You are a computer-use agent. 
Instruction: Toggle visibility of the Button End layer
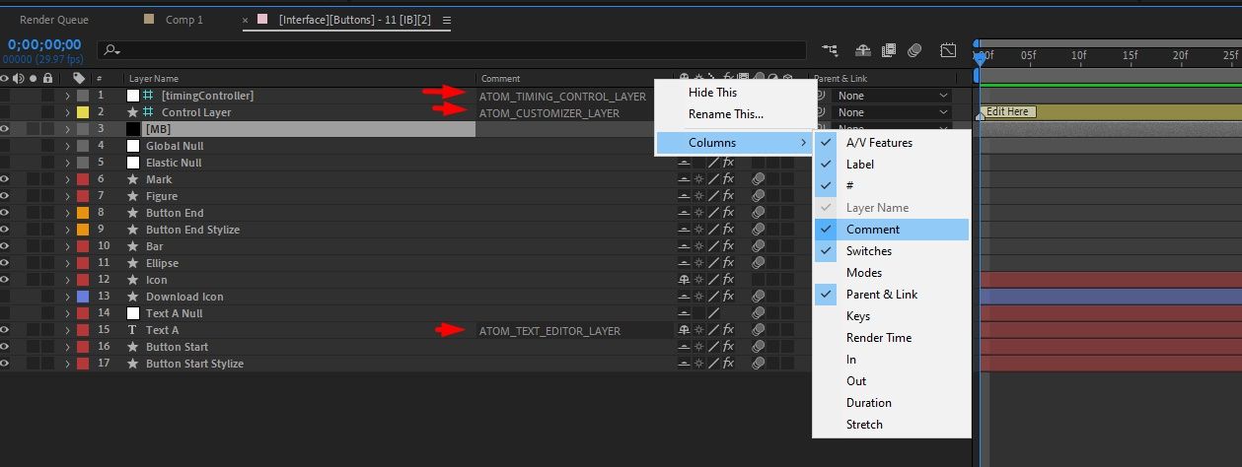pos(5,213)
